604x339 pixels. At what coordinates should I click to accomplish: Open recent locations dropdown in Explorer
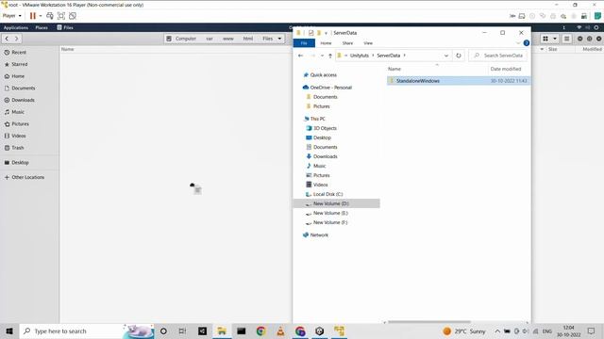tap(322, 56)
